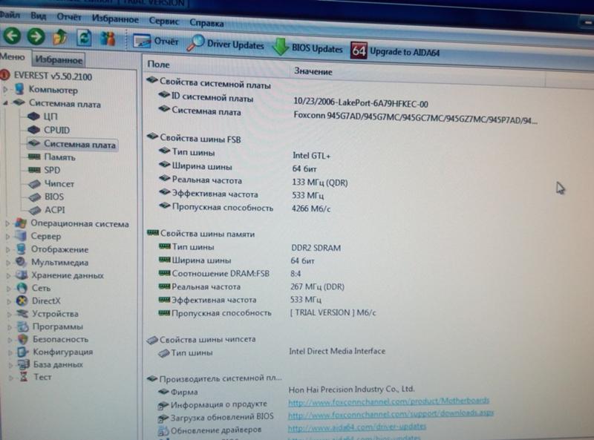Screen dimensions: 594x440
Task: Click the Тест hourglass icon
Action: (24, 376)
